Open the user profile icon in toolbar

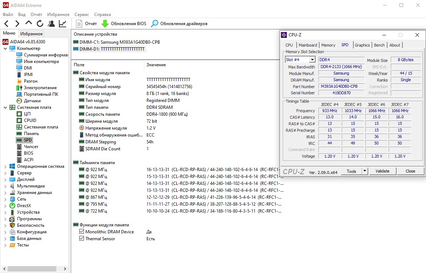click(51, 24)
